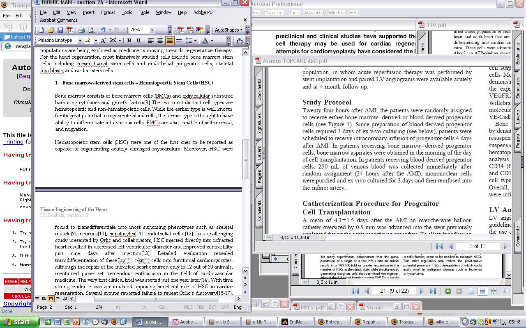Toggle Underline formatting in Word
Image resolution: width=526 pixels, height=328 pixels.
(138, 41)
